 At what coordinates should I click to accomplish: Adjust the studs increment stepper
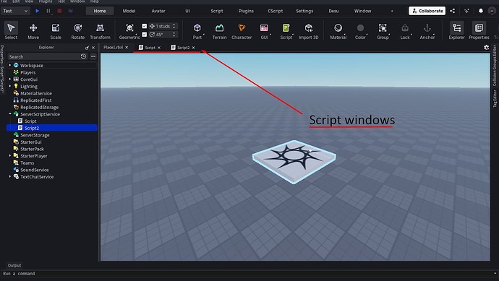tap(174, 26)
